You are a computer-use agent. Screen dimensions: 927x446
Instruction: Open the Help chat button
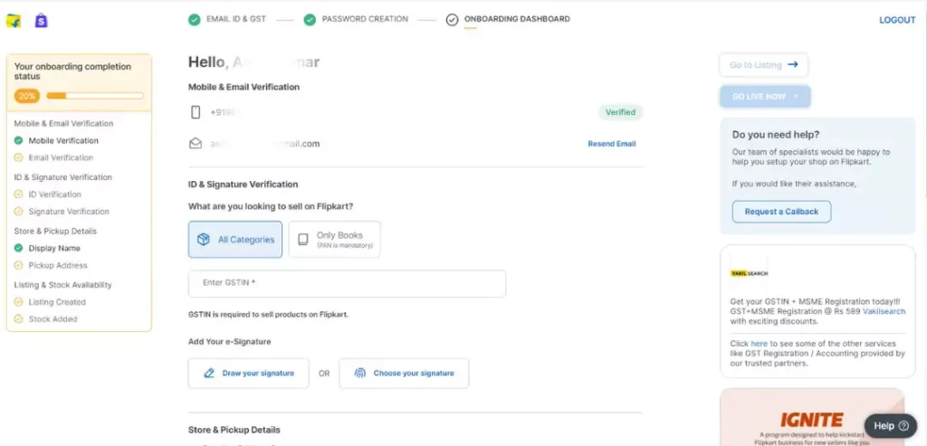pyautogui.click(x=891, y=426)
